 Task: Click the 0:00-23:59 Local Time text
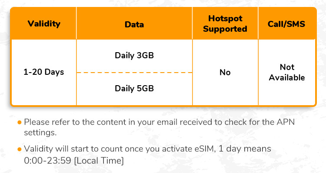coord(74,160)
